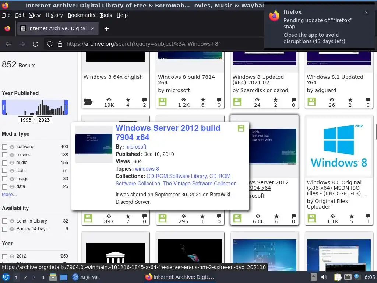Click views eye icon showing 1.1K
The width and height of the screenshot is (377, 283).
[332, 216]
